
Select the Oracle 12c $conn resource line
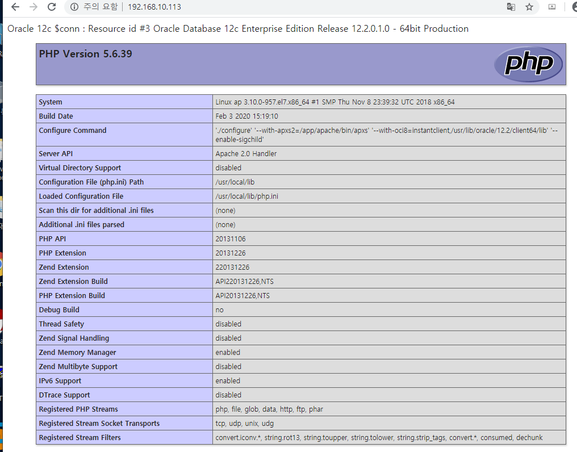(x=238, y=29)
